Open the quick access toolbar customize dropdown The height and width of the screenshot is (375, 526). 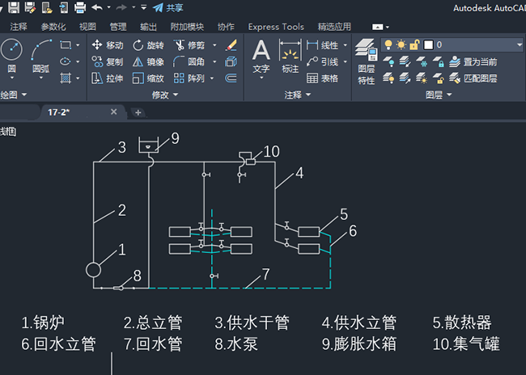(x=143, y=7)
